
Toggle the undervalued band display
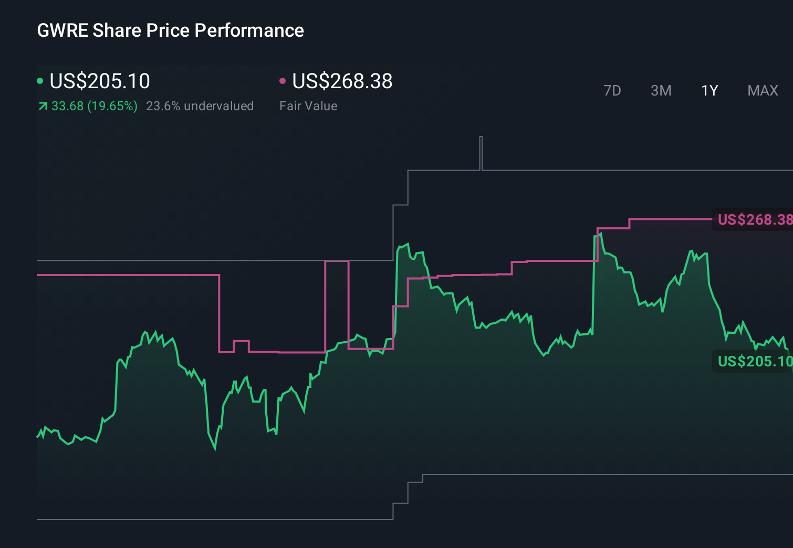click(x=200, y=106)
